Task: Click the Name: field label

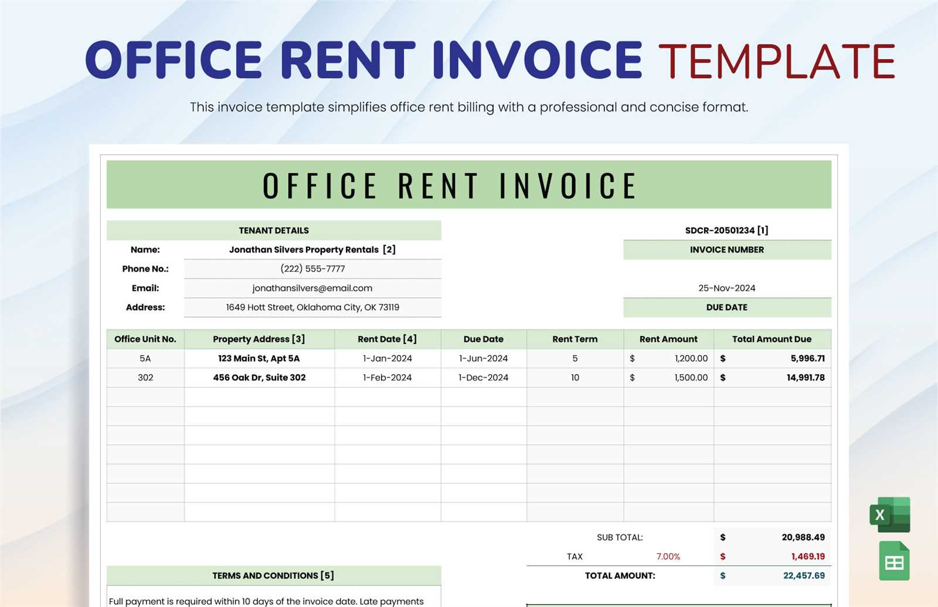Action: 145,250
